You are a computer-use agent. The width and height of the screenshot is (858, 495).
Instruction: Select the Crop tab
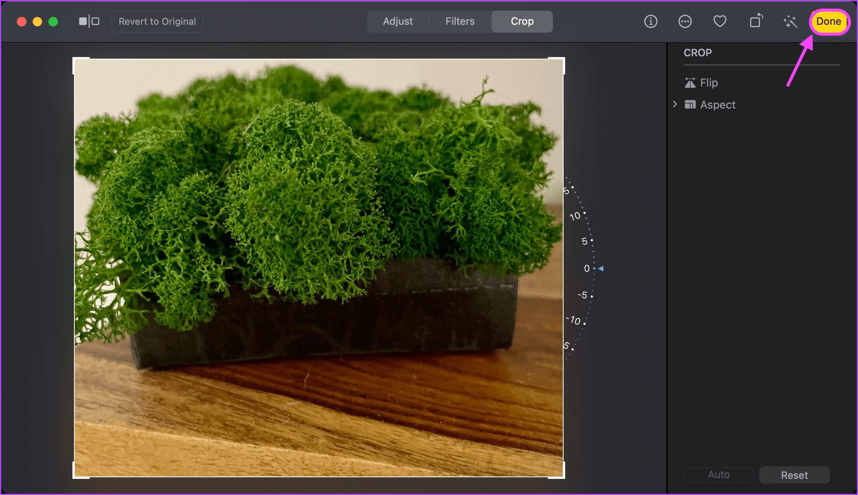[522, 21]
